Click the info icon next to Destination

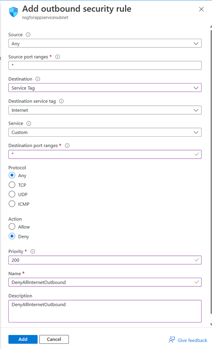coord(38,79)
